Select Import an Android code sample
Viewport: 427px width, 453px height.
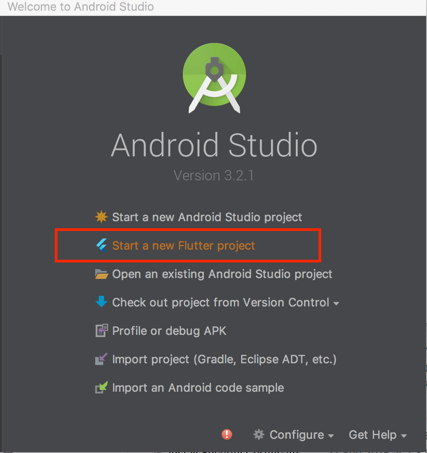click(x=198, y=388)
